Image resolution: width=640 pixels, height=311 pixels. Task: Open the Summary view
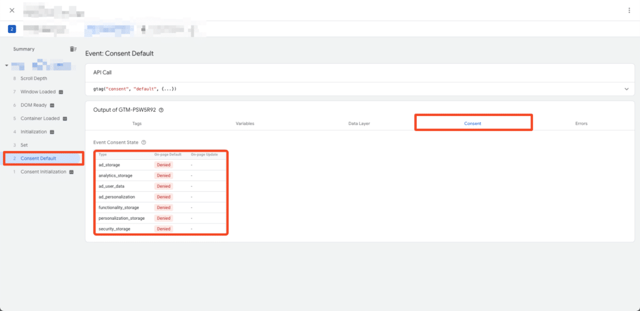point(24,49)
